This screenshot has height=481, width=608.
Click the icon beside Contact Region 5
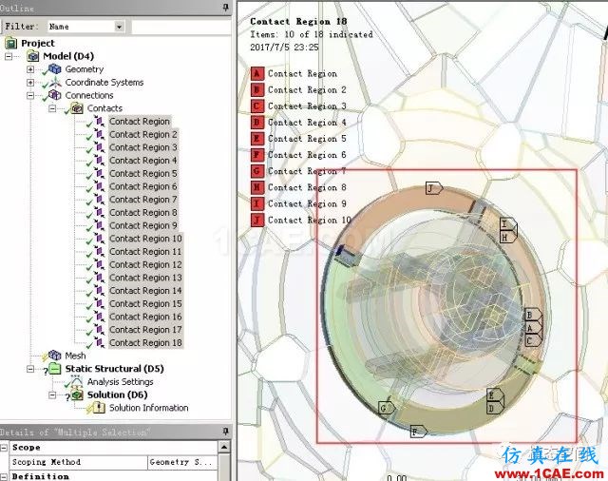coord(100,173)
